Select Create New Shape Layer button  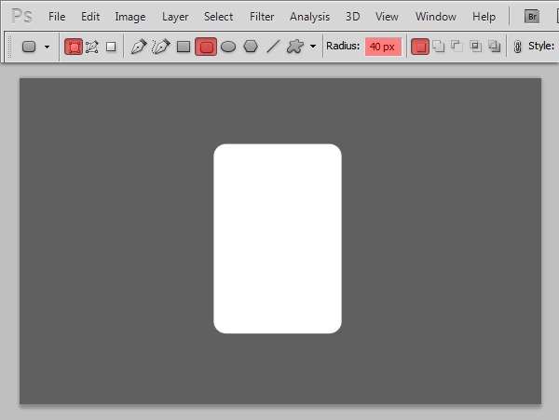click(420, 47)
